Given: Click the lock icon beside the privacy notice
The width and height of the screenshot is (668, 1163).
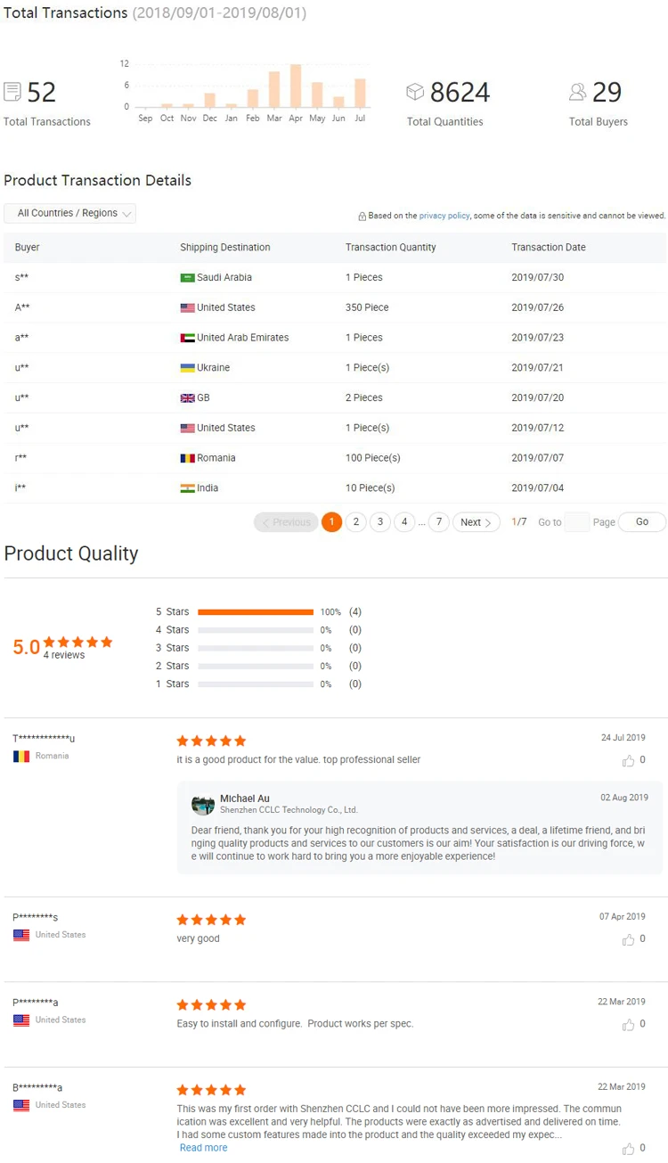Looking at the screenshot, I should 363,216.
